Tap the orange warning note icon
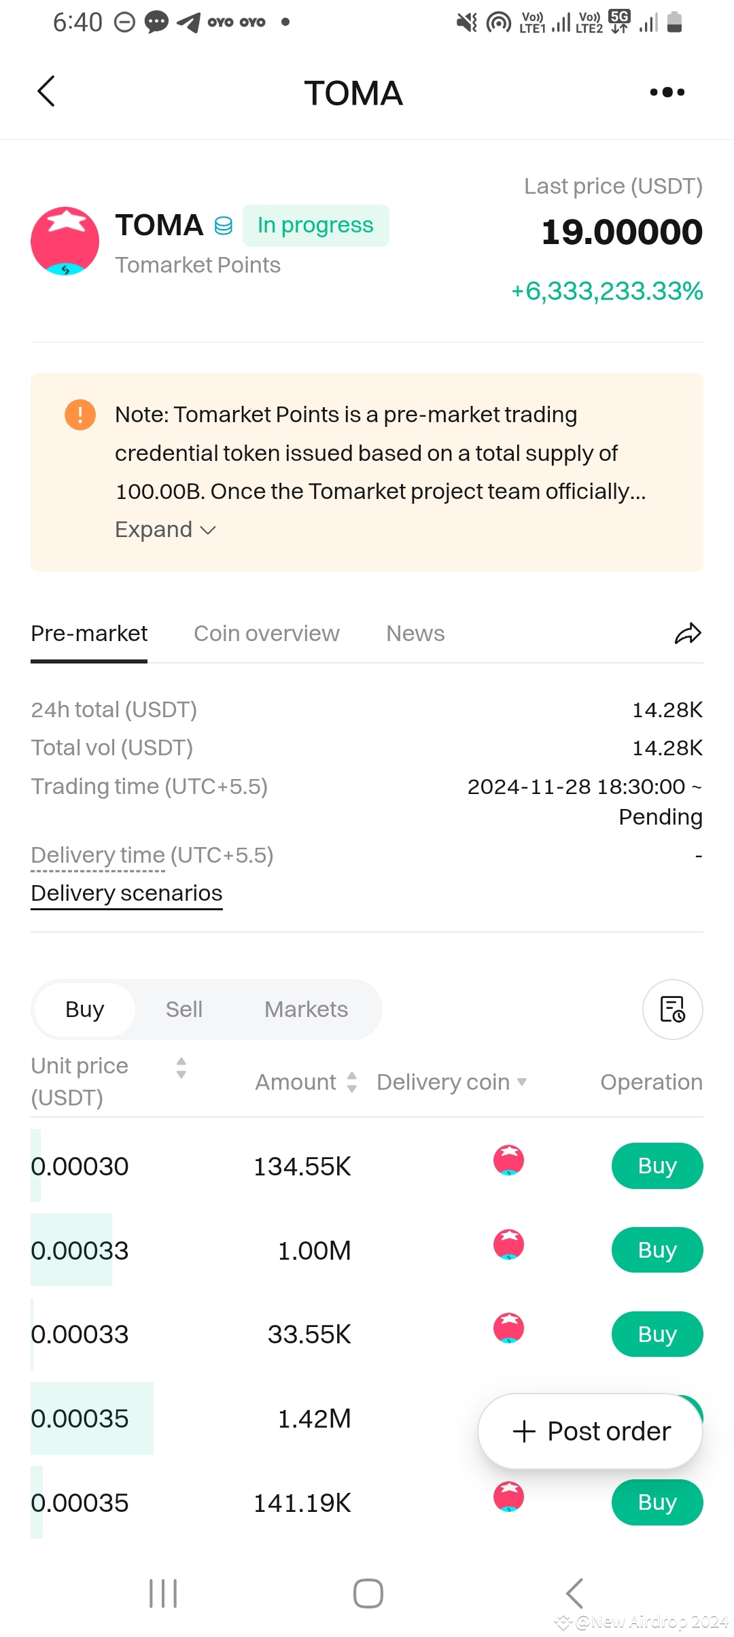Screen dimensions: 734x1637 pyautogui.click(x=80, y=415)
